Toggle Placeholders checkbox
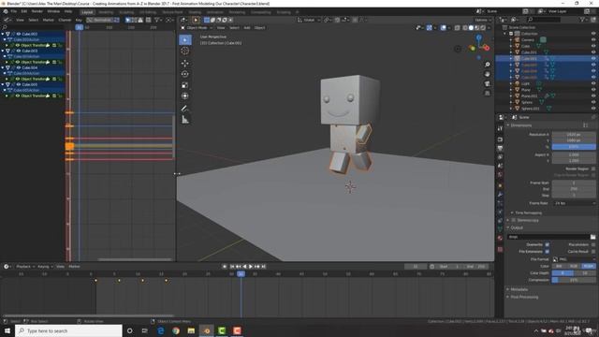The width and height of the screenshot is (599, 337). (x=593, y=244)
